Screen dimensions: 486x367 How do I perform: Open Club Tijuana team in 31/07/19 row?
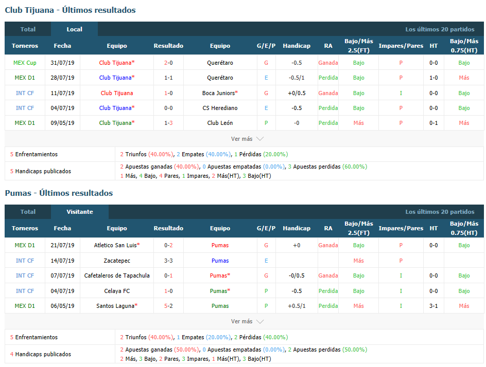tap(117, 63)
